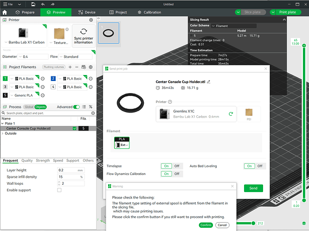Toggle the Advanced switch
The width and height of the screenshot is (309, 231).
pos(76,107)
